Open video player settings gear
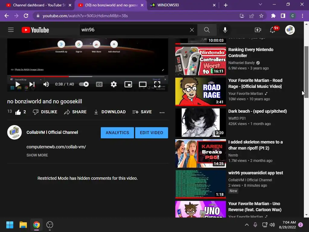 (114, 84)
